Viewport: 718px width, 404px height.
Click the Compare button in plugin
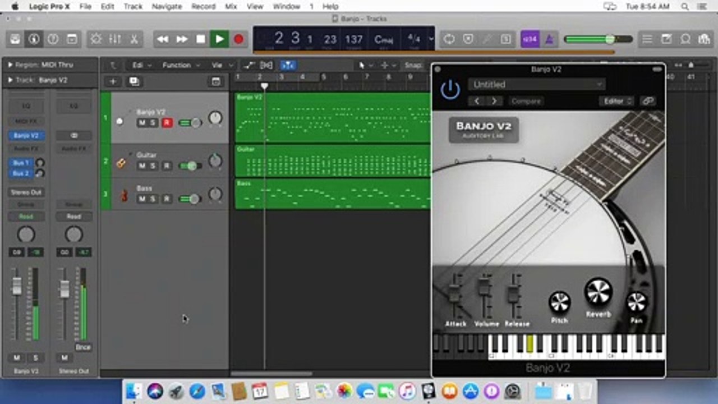click(x=526, y=101)
